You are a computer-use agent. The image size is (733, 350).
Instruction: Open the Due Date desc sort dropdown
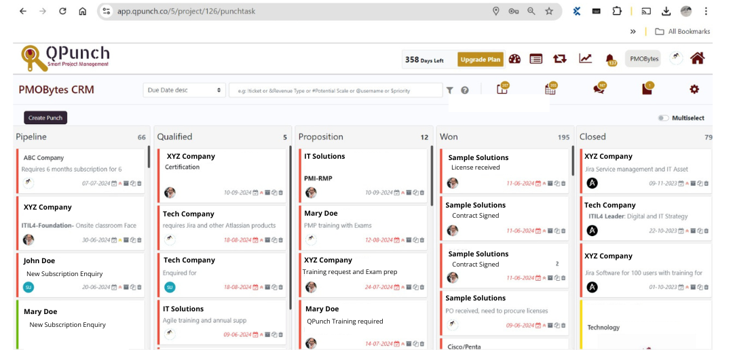(x=184, y=90)
